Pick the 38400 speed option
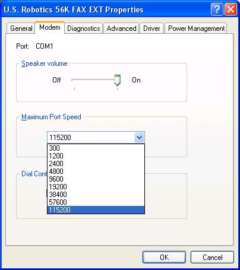The height and width of the screenshot is (270, 240). coord(96,195)
